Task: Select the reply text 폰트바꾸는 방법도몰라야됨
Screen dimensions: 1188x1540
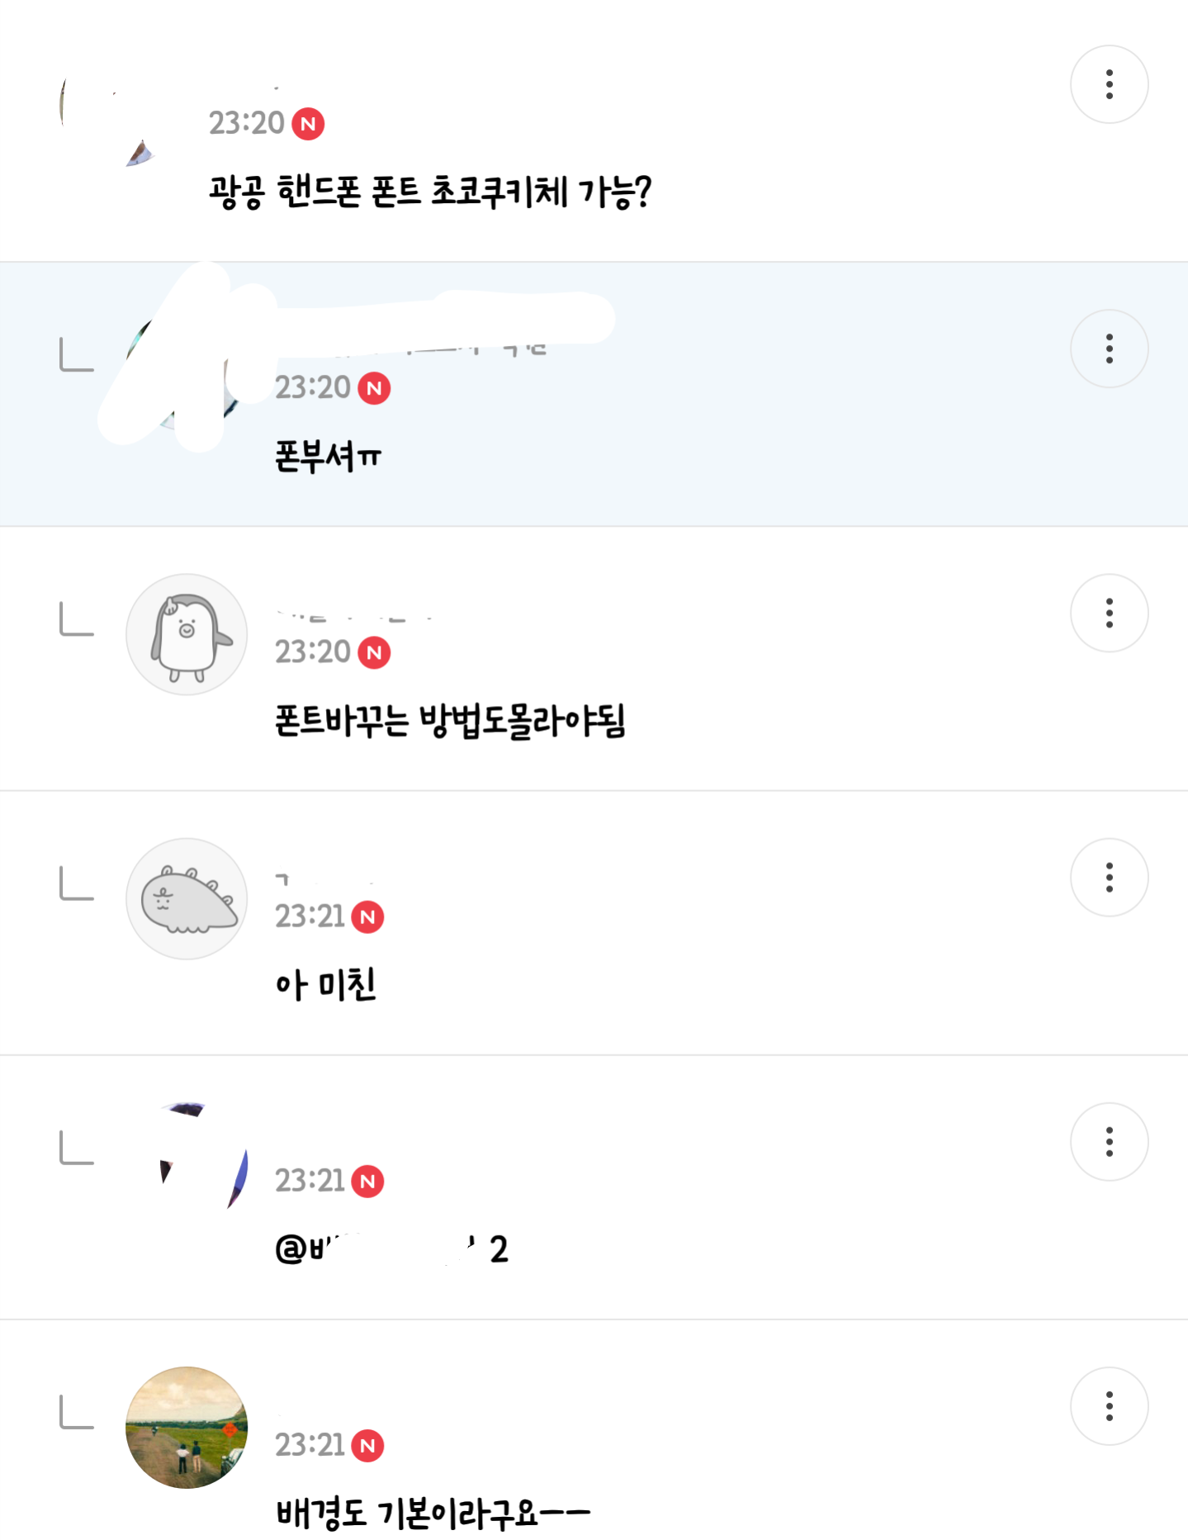Action: point(450,720)
